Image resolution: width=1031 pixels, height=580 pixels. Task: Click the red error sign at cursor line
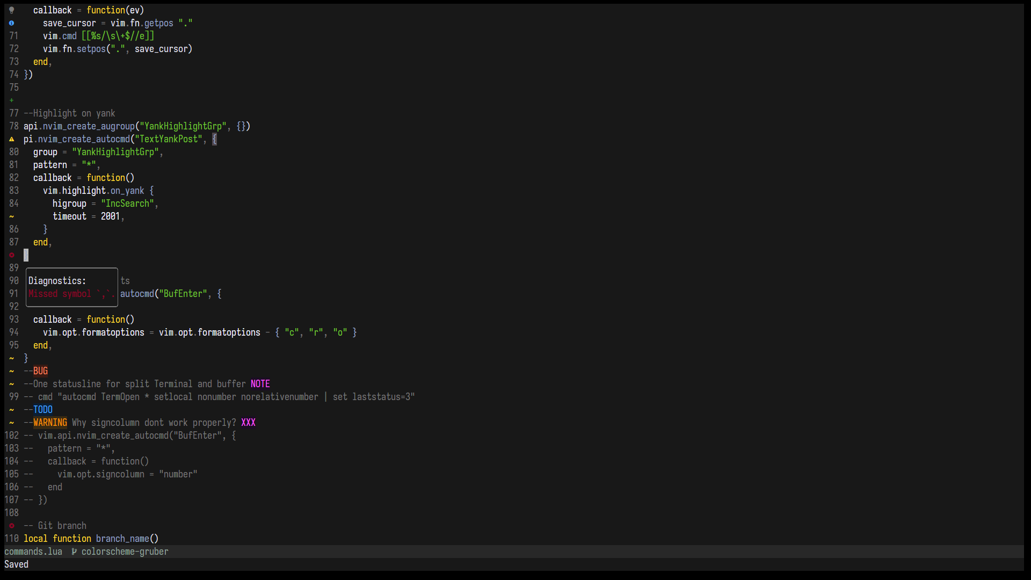click(x=11, y=255)
